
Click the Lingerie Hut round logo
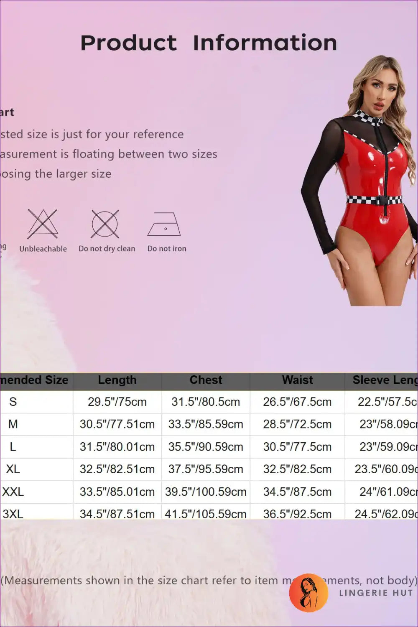point(308,592)
